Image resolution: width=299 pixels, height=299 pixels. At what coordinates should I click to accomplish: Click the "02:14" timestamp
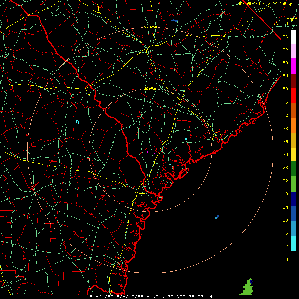click(x=205, y=297)
